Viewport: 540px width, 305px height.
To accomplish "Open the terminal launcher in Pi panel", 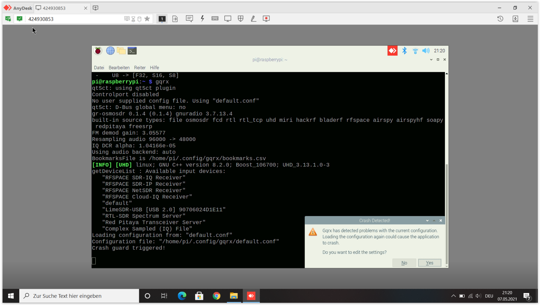I will [132, 51].
